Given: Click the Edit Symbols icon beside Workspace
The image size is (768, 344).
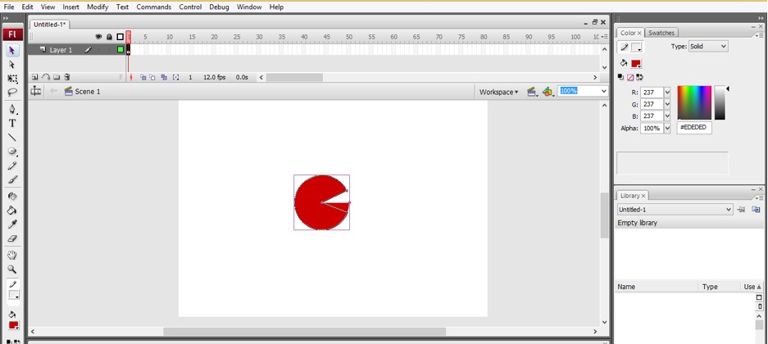Looking at the screenshot, I should point(548,92).
